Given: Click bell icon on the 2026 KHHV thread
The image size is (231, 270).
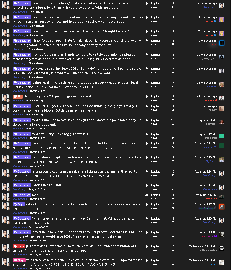Looking at the screenshot, I should point(147,69).
